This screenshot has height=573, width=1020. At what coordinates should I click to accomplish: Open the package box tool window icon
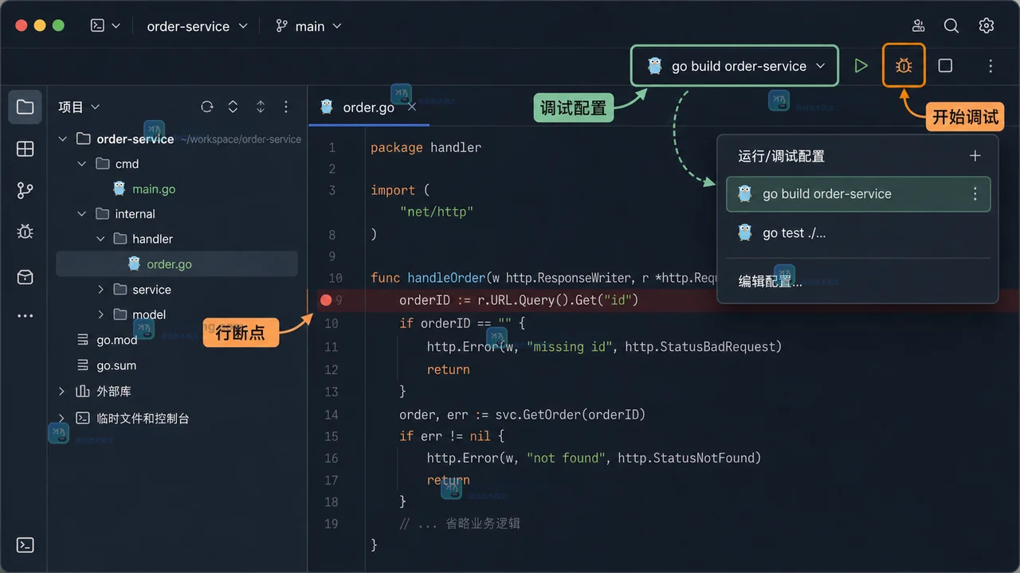click(25, 277)
